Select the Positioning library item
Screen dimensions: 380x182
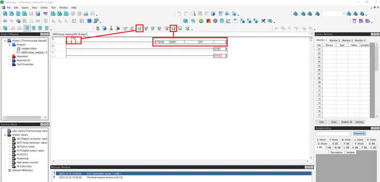tap(22, 159)
